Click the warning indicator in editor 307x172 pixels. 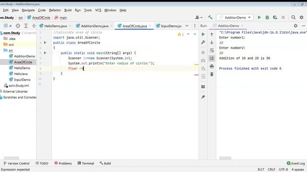pos(180,34)
